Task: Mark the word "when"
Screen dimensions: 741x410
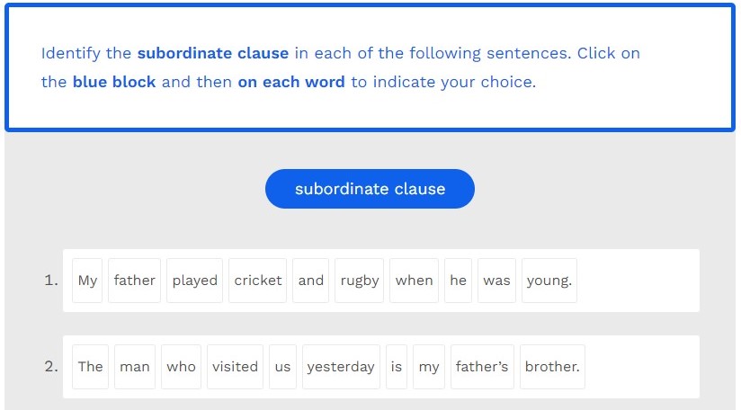Action: coord(415,281)
